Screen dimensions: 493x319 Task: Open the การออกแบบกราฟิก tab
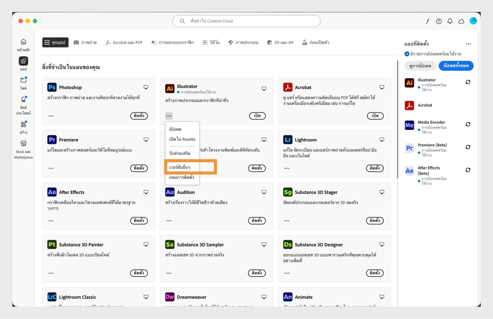[x=173, y=43]
